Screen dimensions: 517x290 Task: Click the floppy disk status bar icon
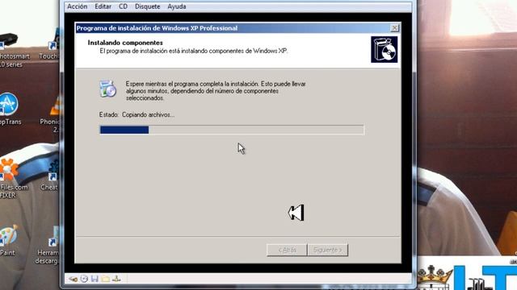coord(95,279)
